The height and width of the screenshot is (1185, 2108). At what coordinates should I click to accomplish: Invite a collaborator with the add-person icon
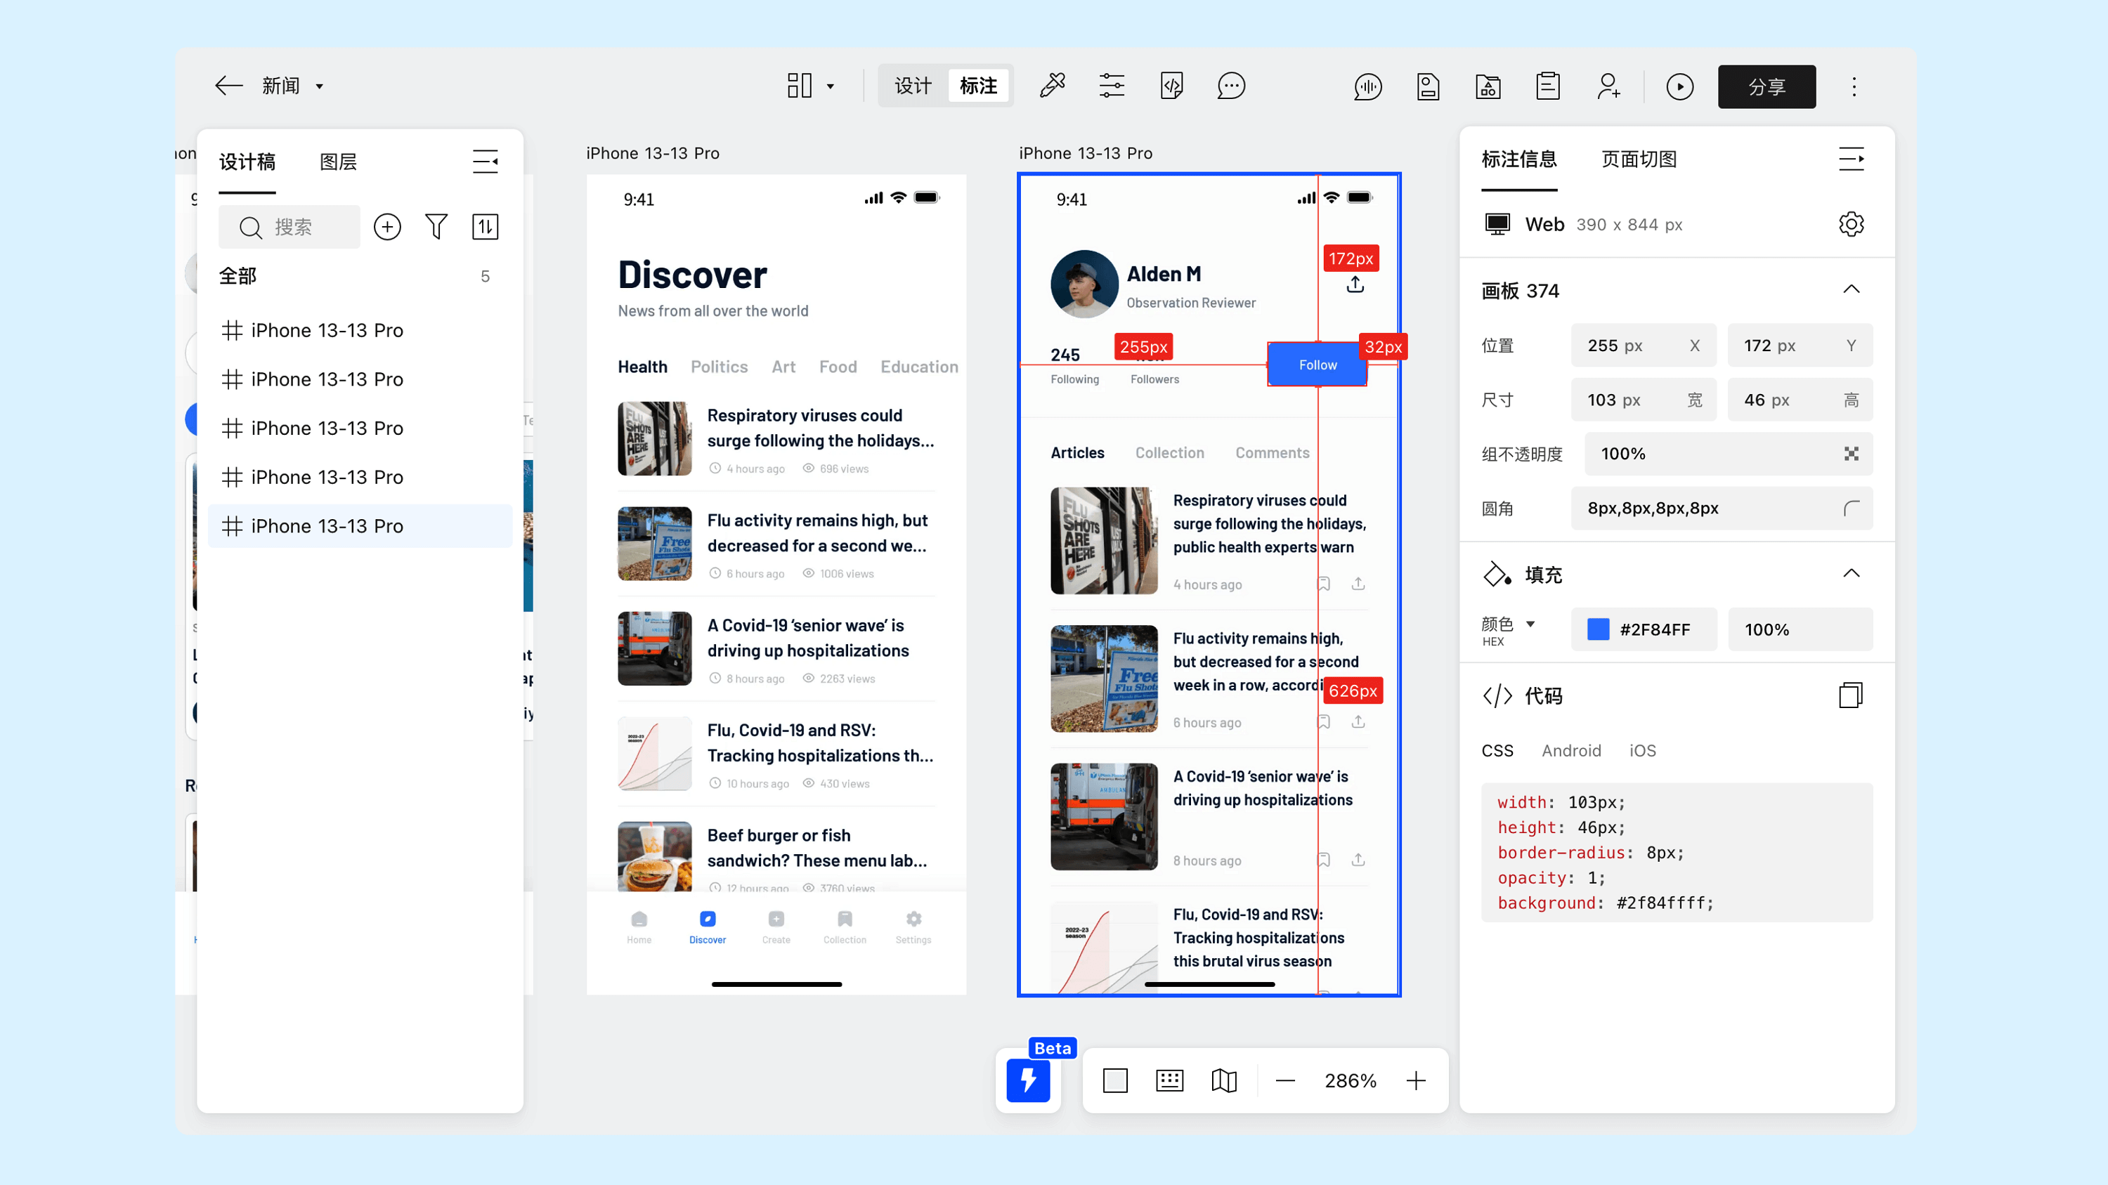[1609, 86]
